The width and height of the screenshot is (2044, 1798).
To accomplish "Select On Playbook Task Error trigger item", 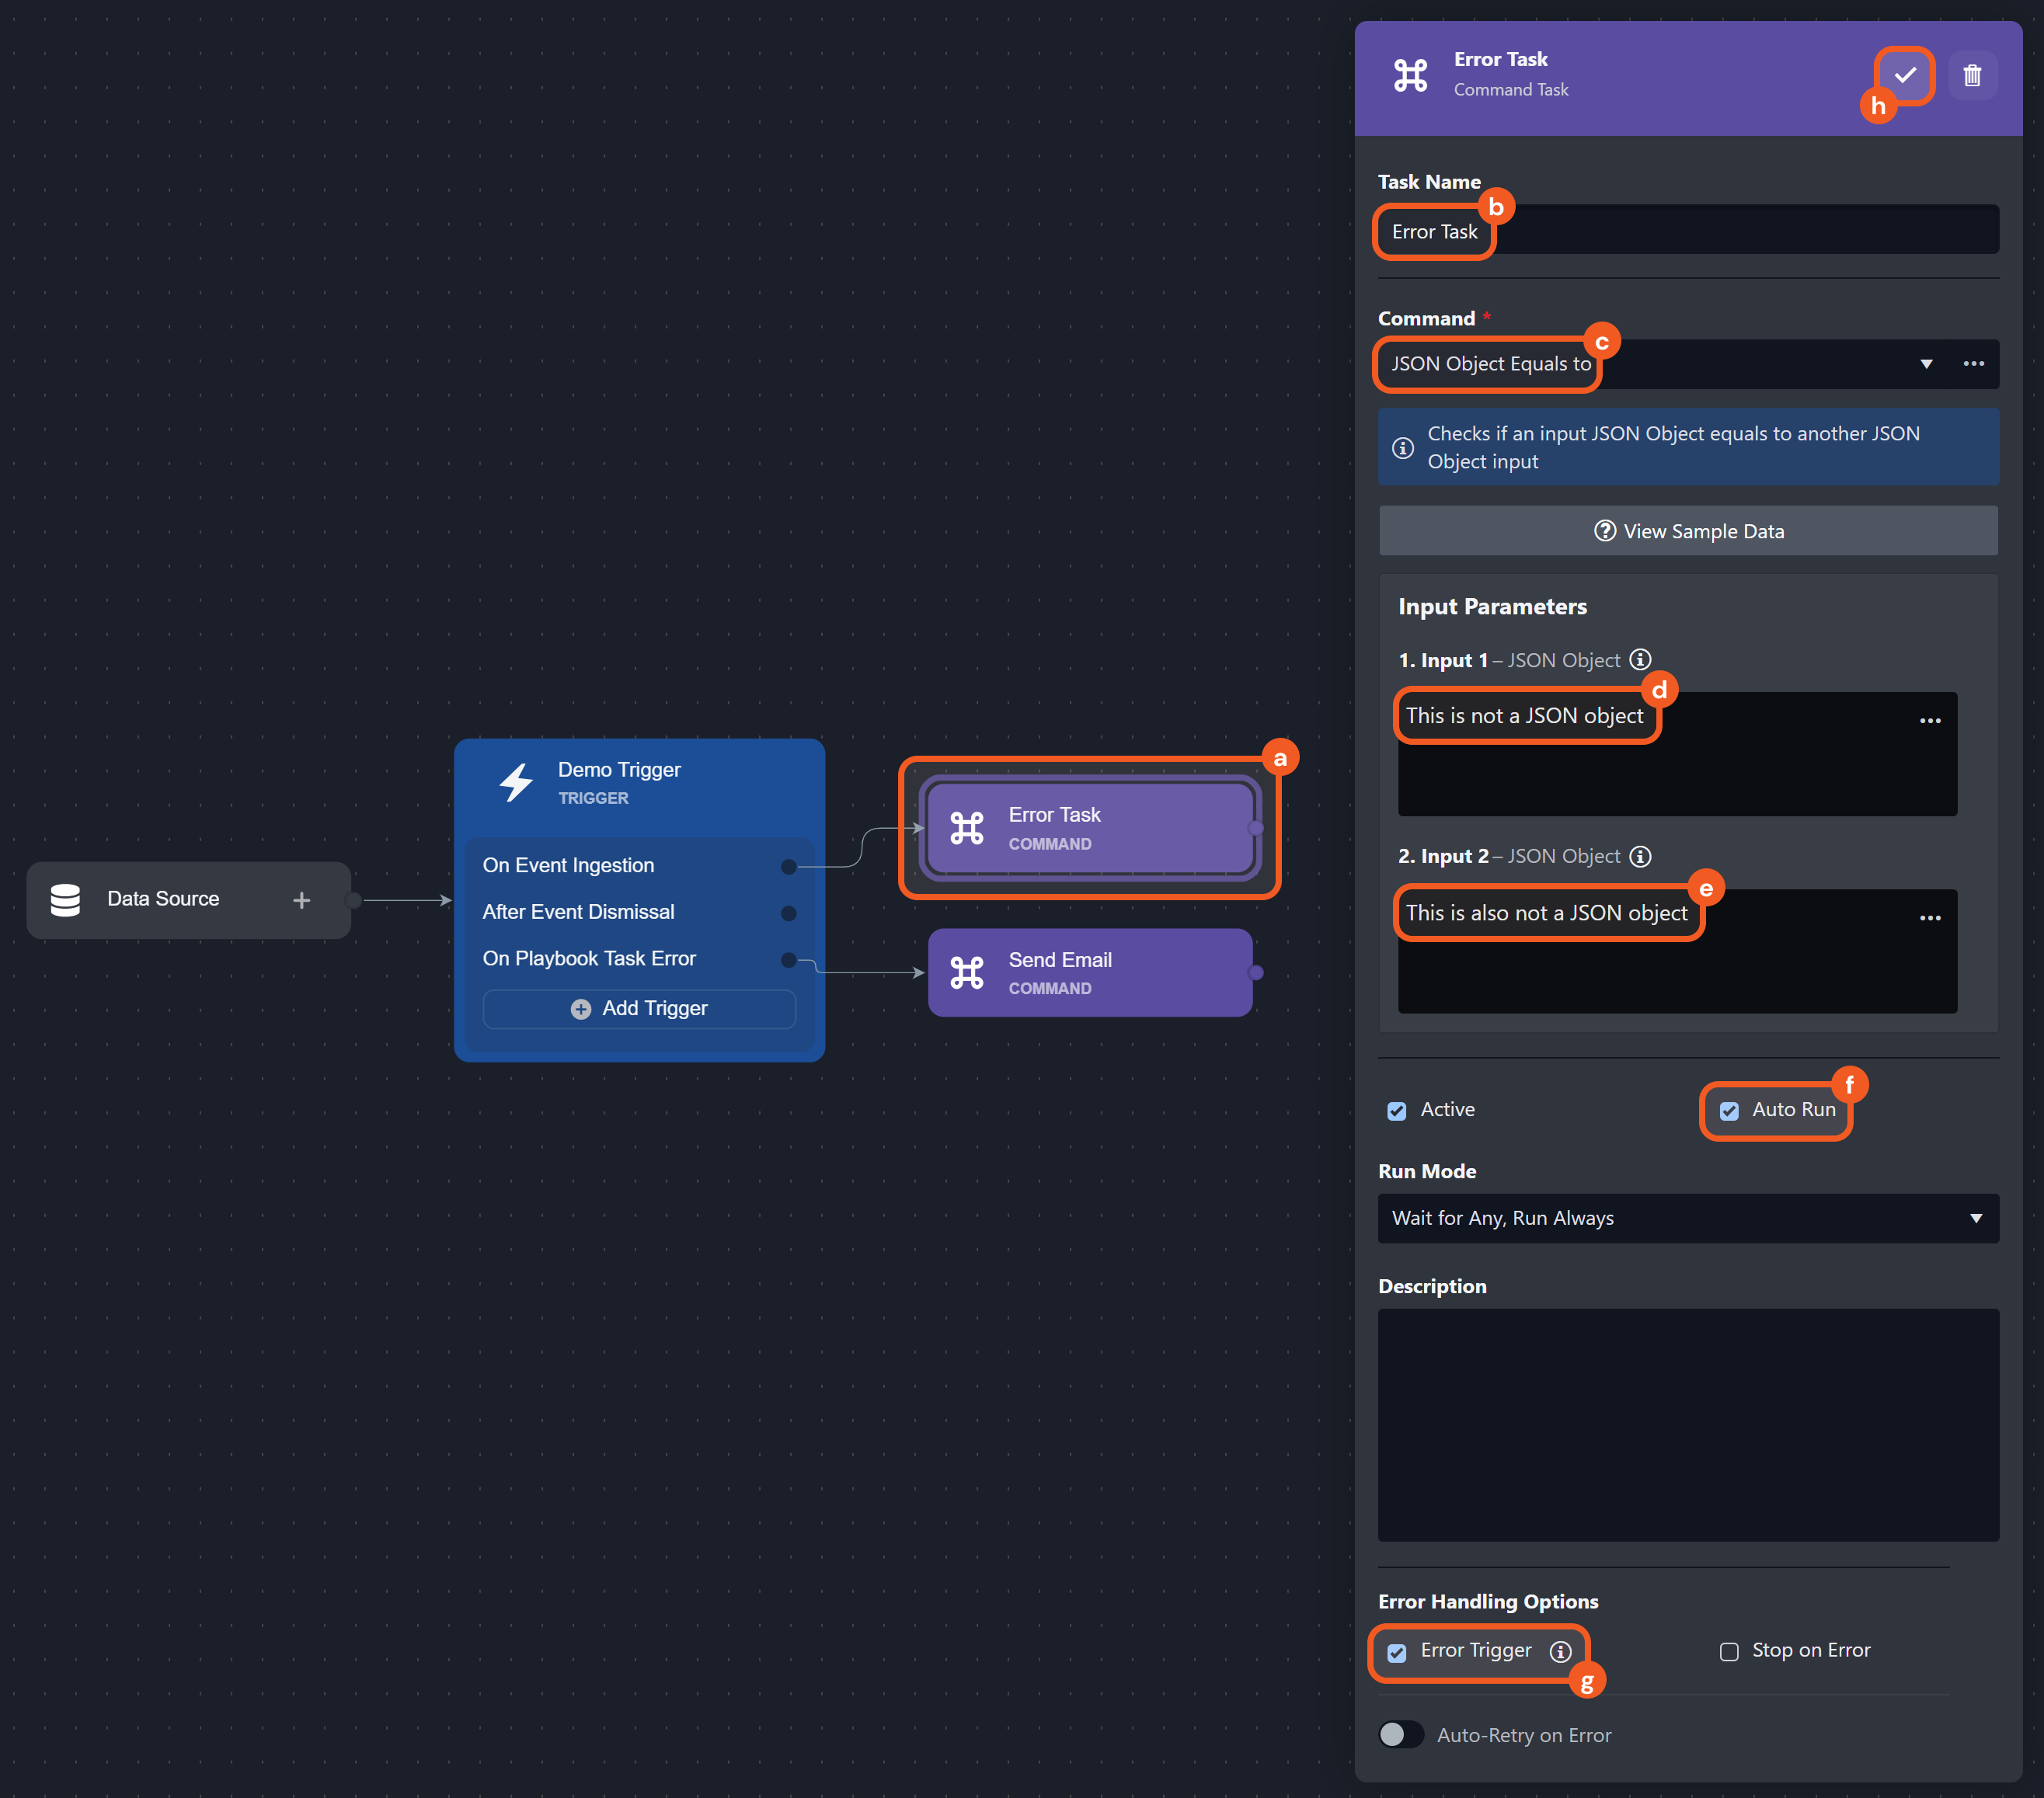I will click(589, 958).
